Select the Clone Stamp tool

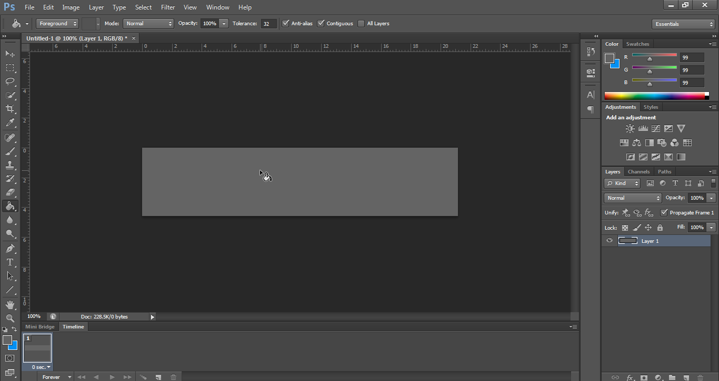(10, 165)
